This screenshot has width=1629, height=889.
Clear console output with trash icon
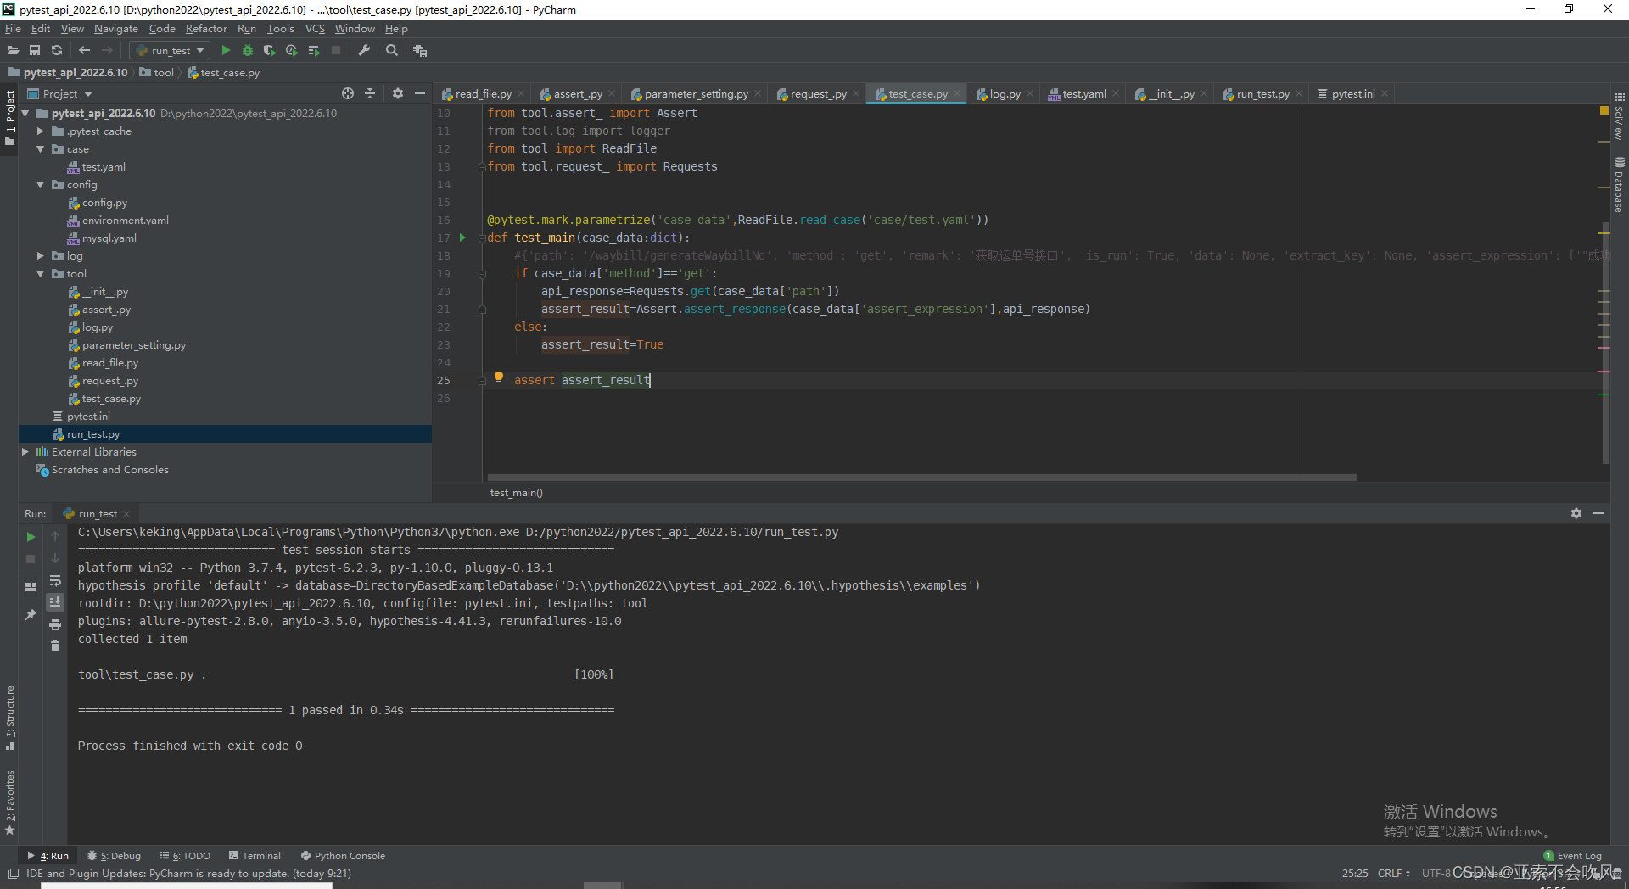[x=55, y=646]
